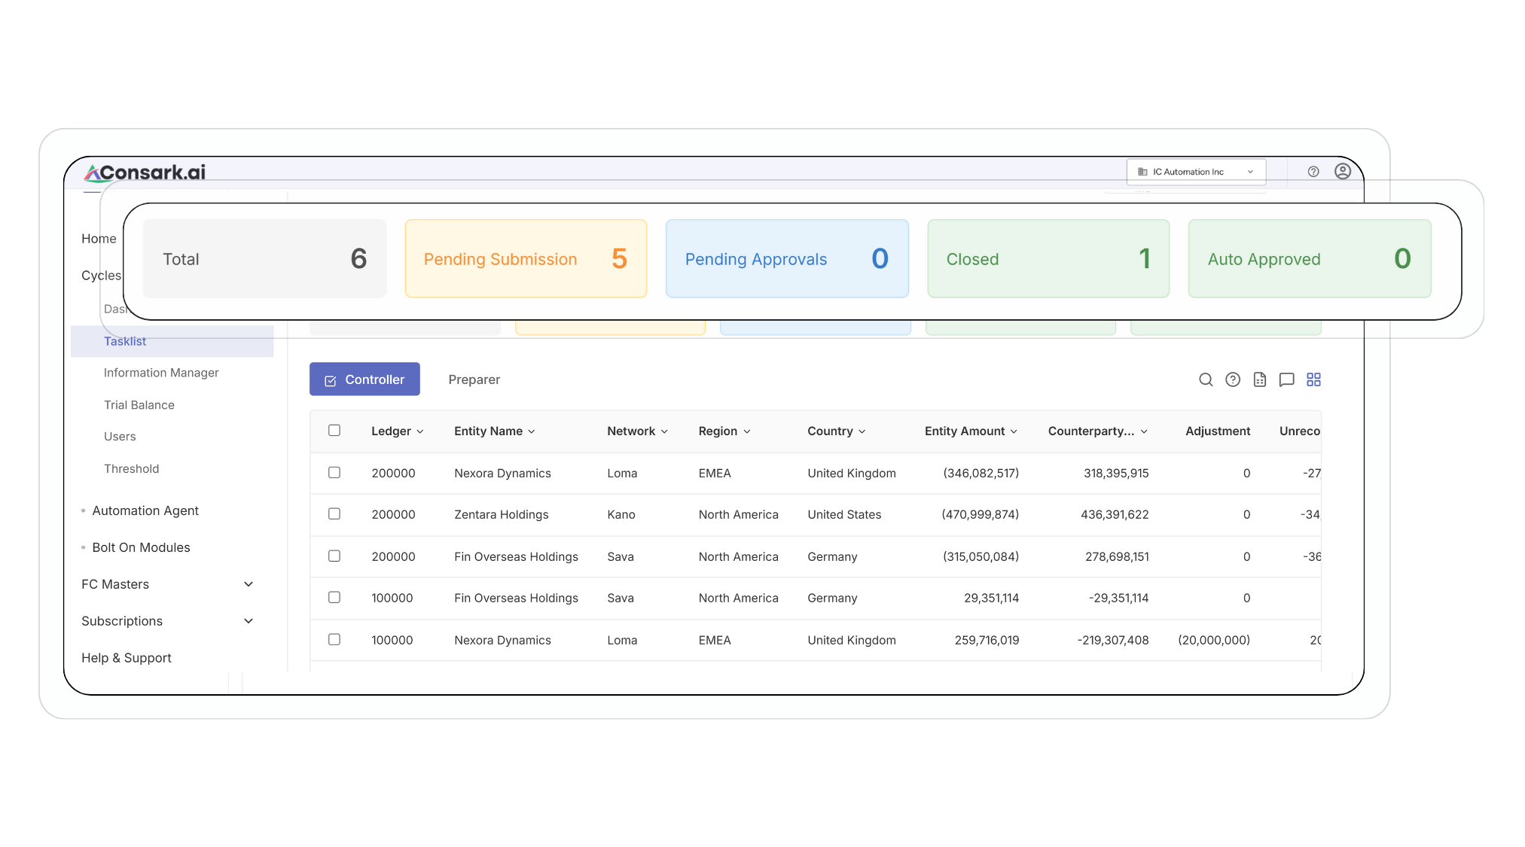
Task: Click the Consark.ai logo
Action: pos(145,172)
